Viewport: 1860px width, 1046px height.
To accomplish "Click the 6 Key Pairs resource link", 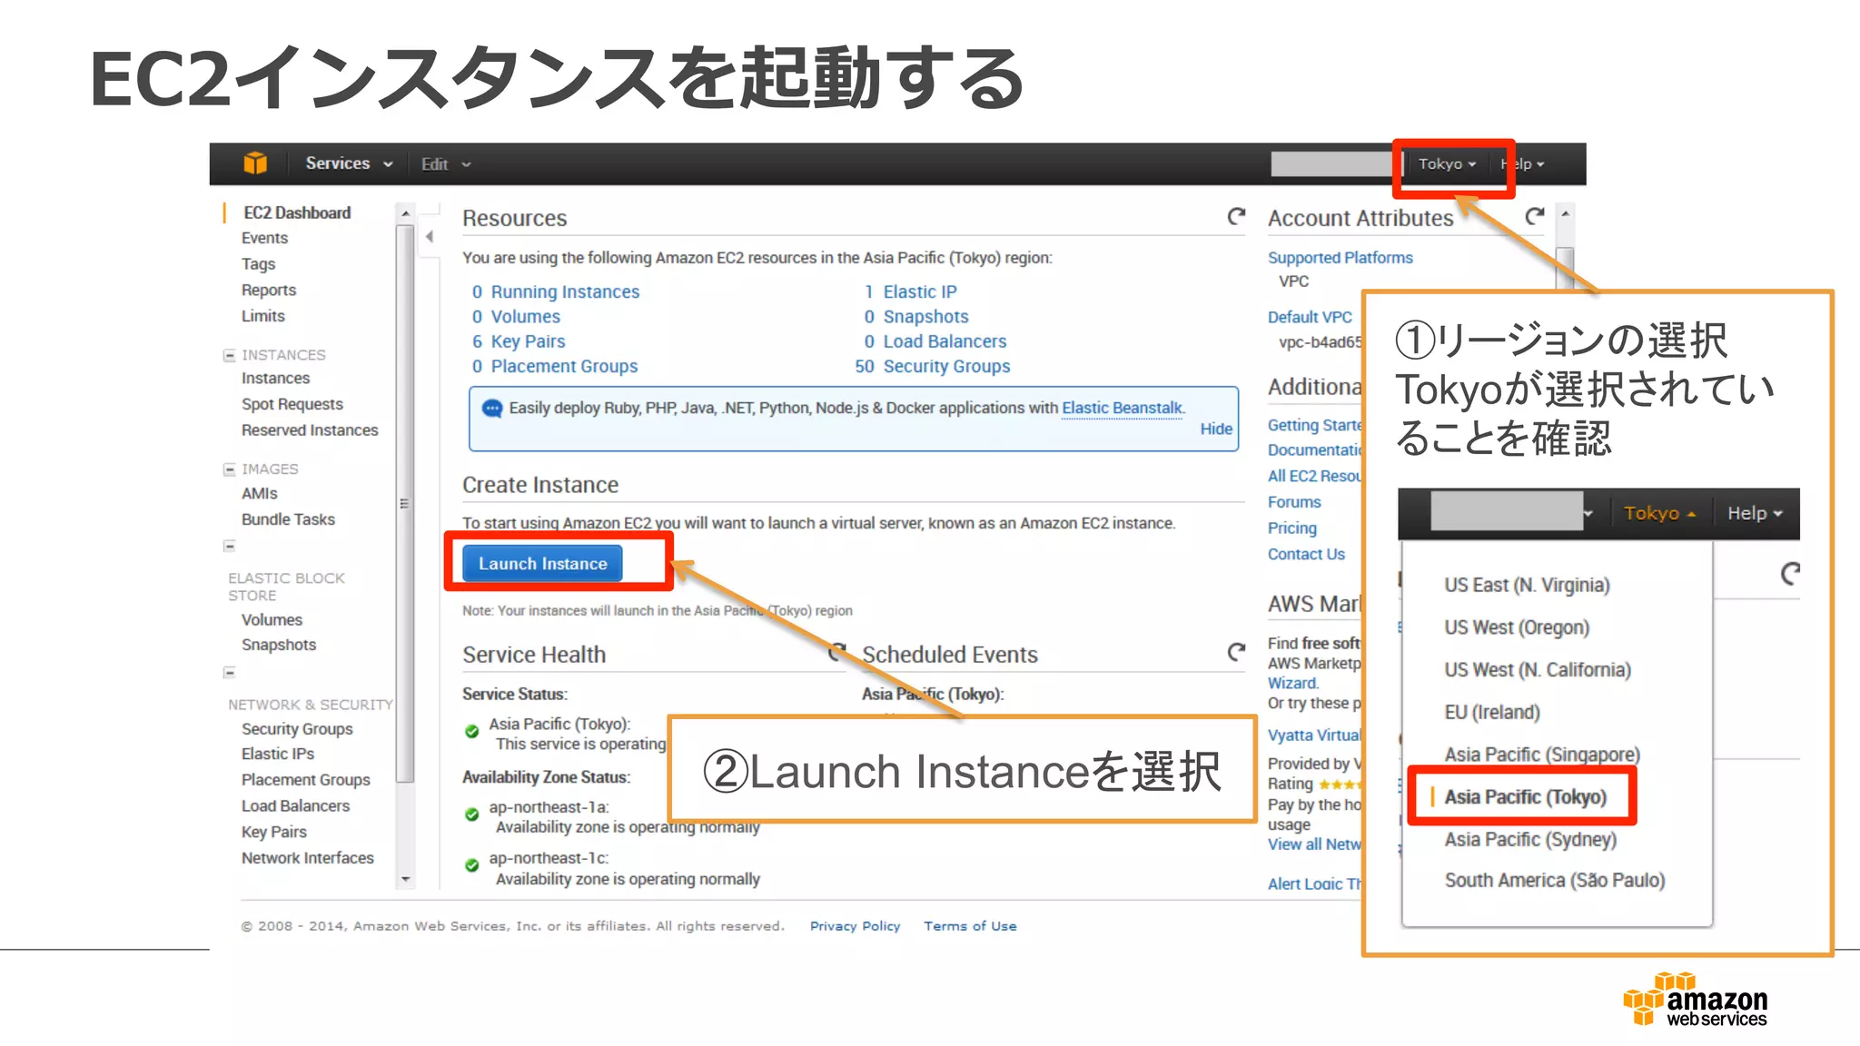I will tap(519, 341).
